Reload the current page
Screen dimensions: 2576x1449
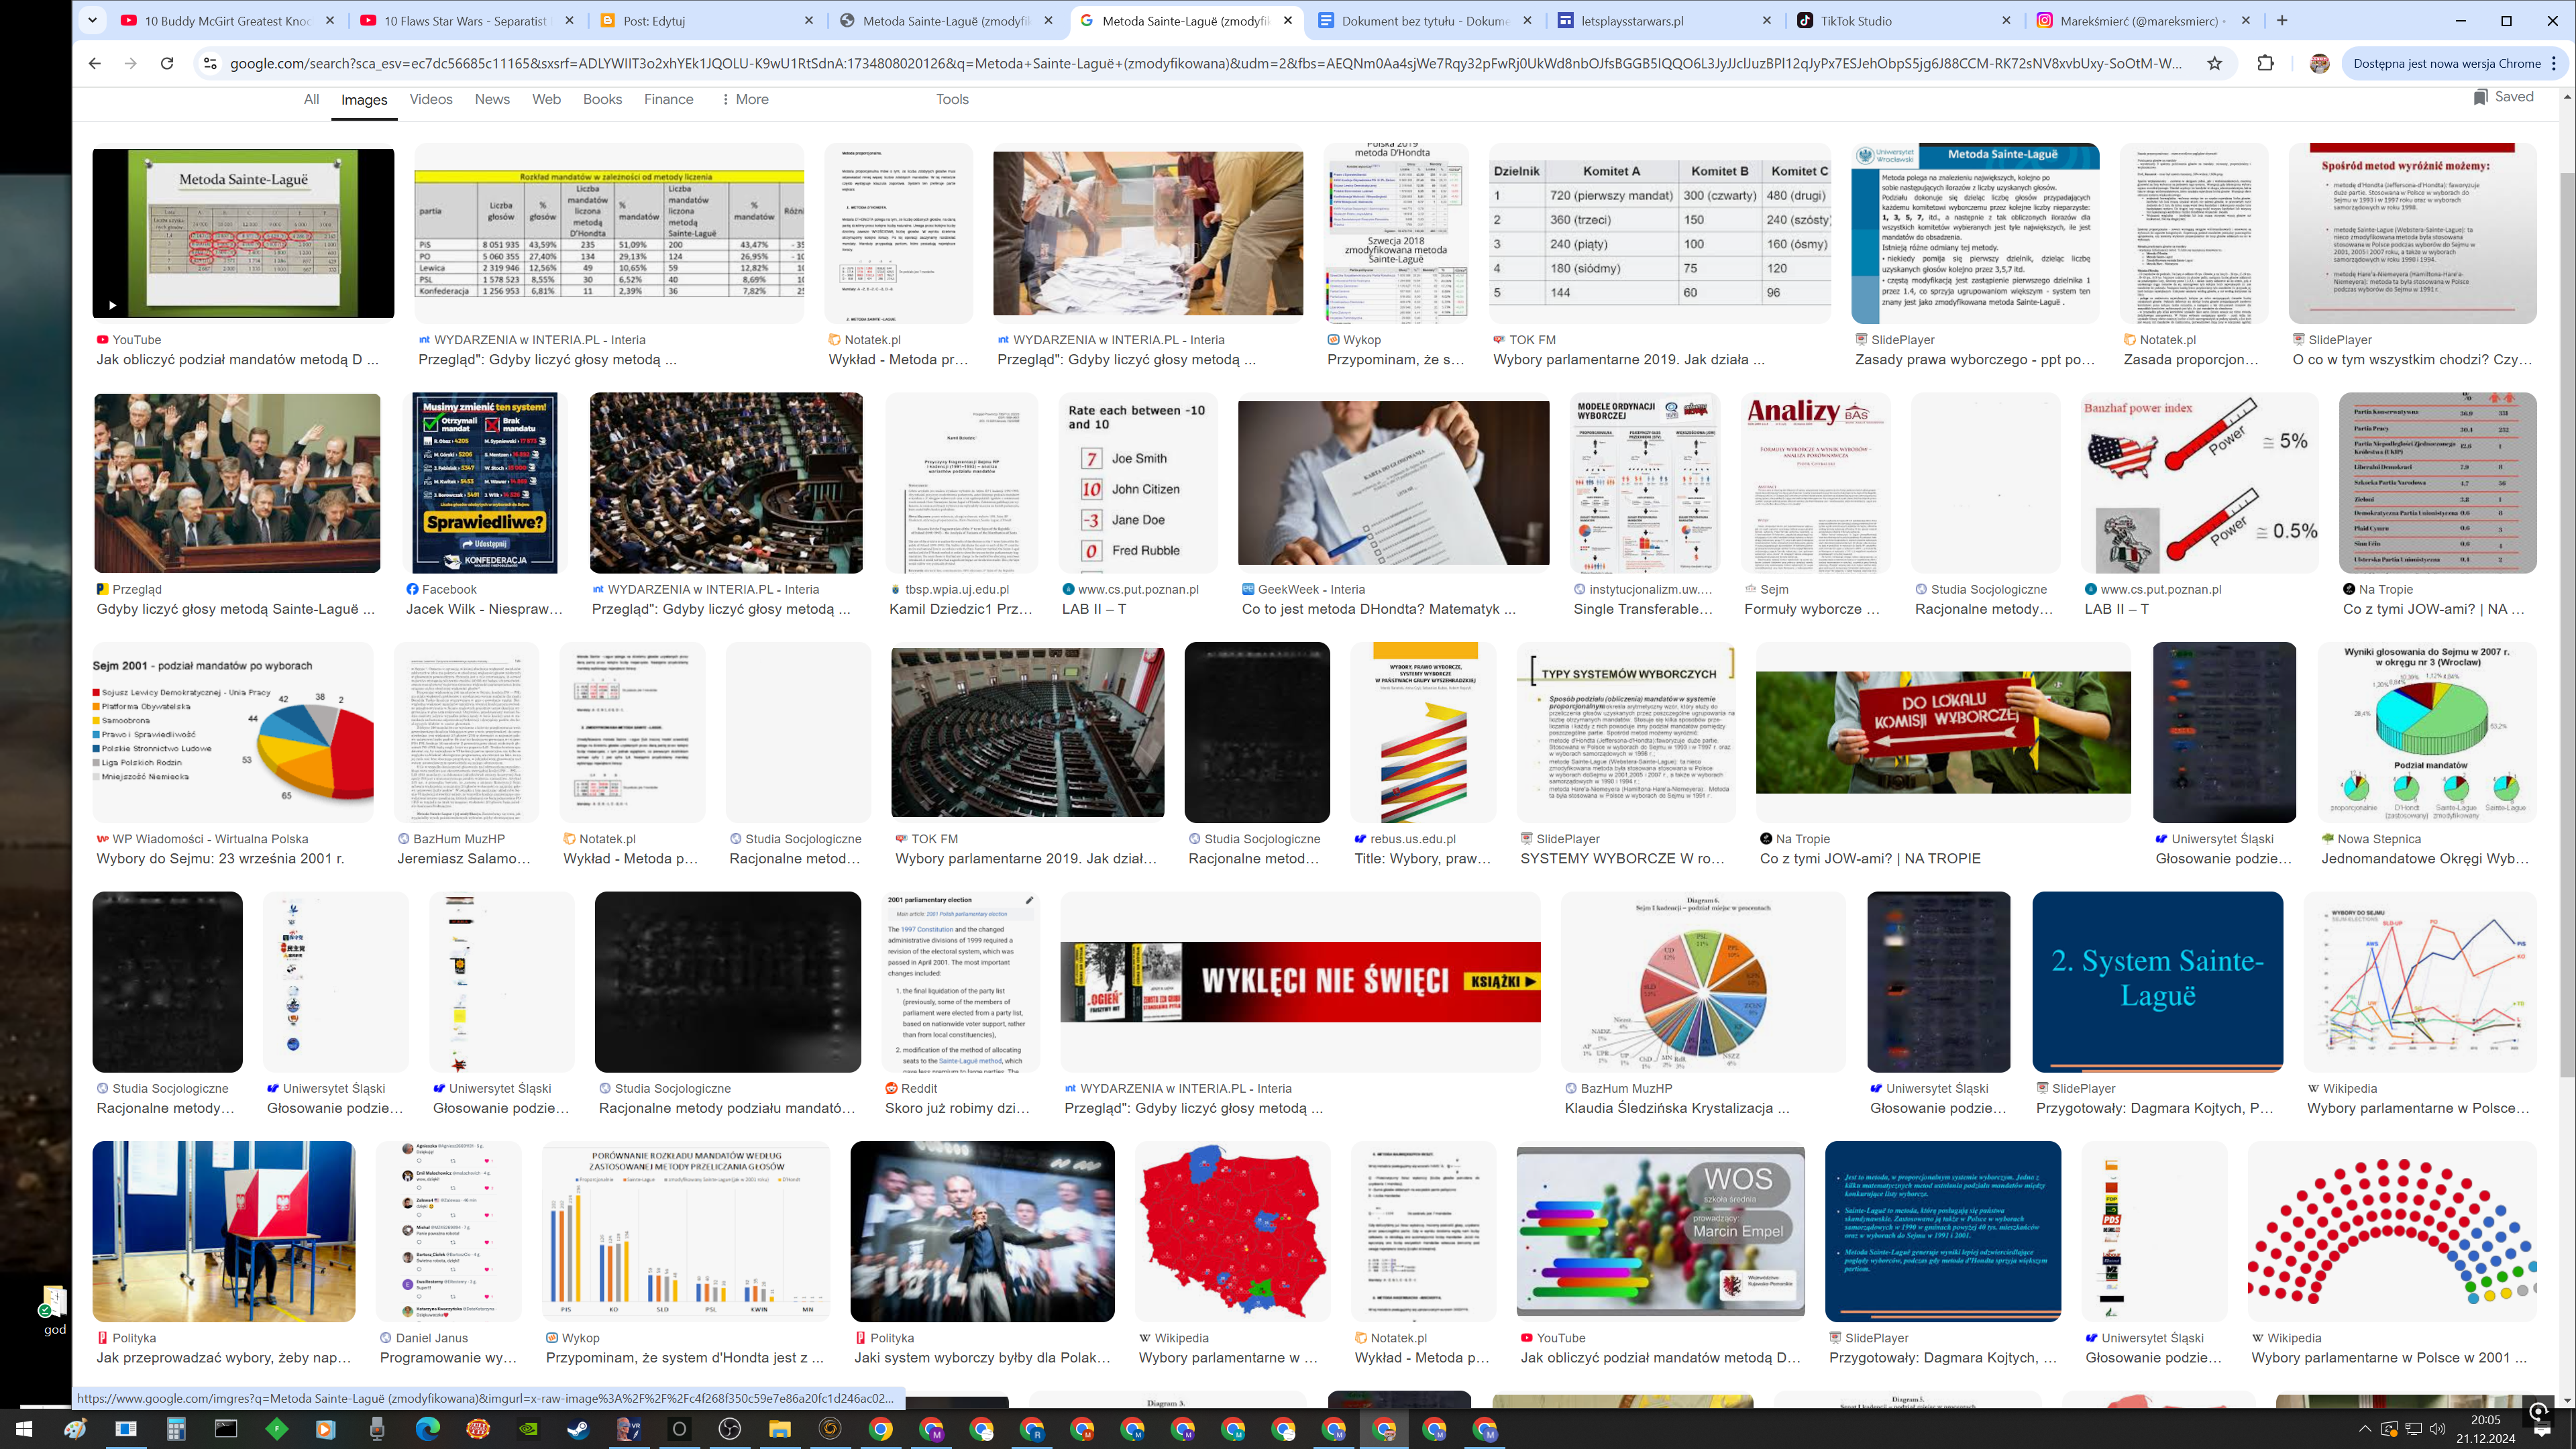click(x=167, y=63)
